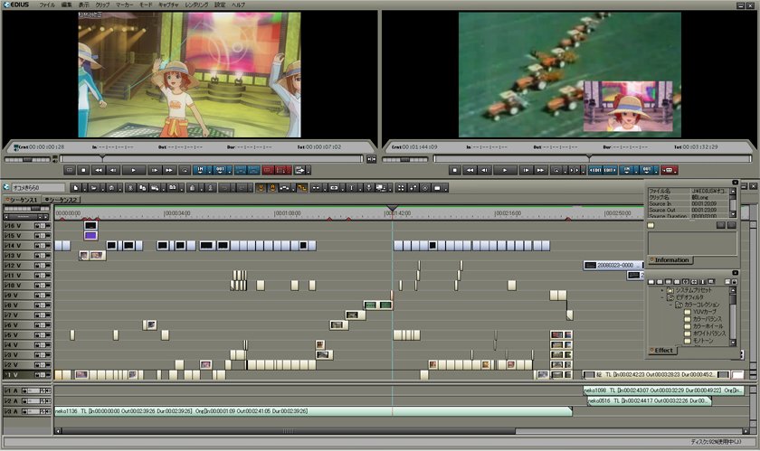Step to the previous frame in Player monitor
Screen dimensions: 760x451
(113, 170)
